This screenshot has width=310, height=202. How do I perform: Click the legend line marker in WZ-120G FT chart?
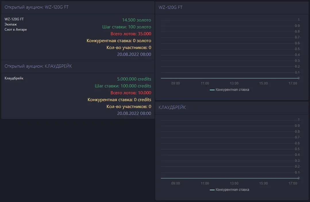[212, 90]
